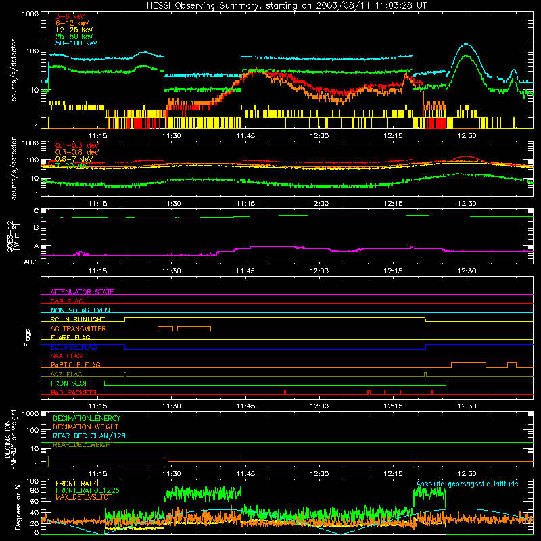
Task: Click the 7-20 MeV legend label
Action: click(x=72, y=166)
